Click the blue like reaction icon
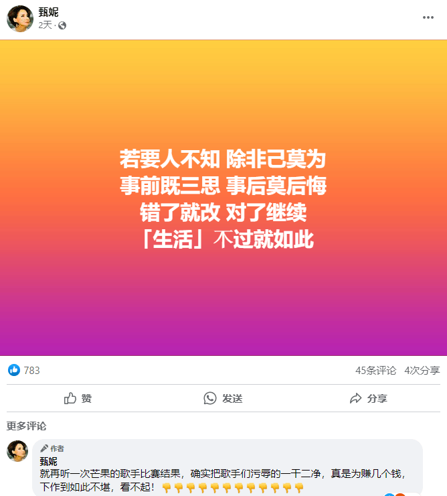 point(14,370)
